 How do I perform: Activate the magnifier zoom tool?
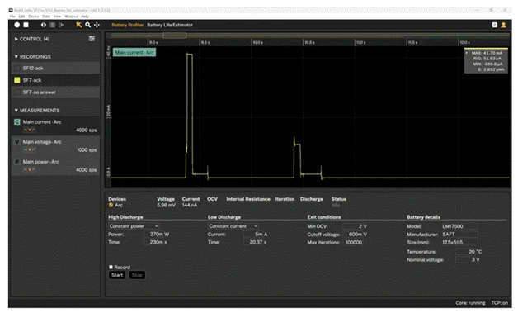[88, 25]
